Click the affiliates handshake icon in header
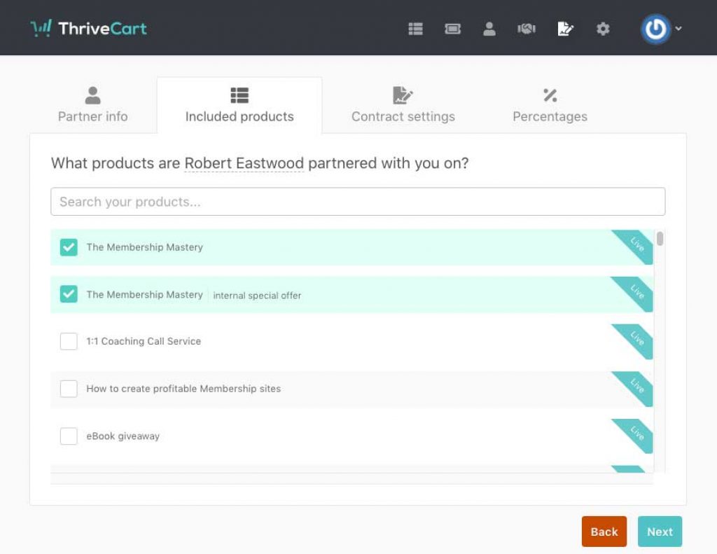This screenshot has height=554, width=717. (x=527, y=29)
